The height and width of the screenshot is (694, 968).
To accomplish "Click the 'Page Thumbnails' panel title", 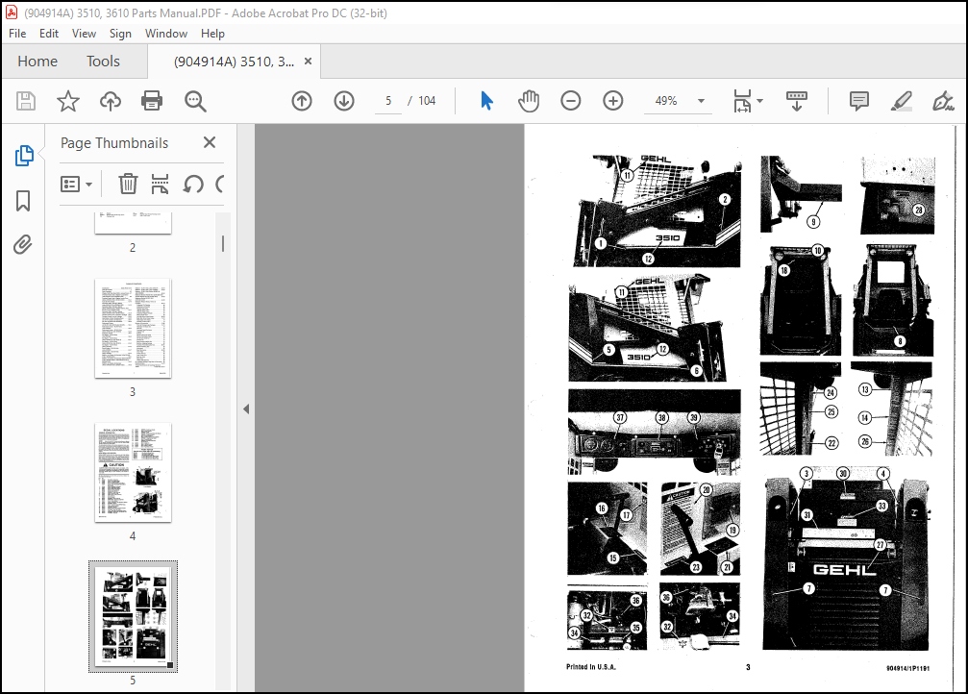I will 114,143.
